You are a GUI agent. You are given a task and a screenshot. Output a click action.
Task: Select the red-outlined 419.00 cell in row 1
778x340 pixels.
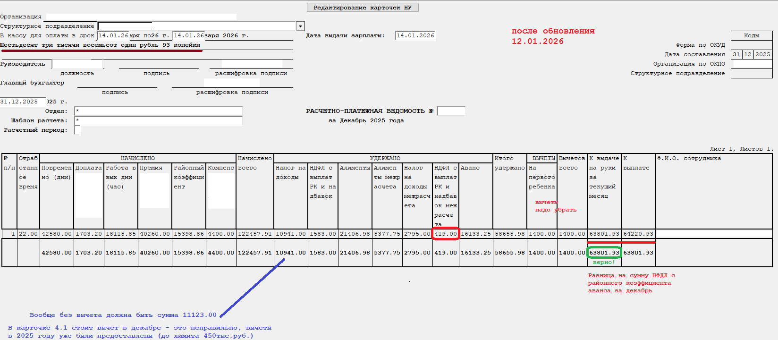[x=446, y=234]
